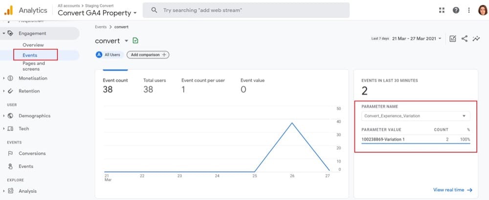489x200 pixels.
Task: Open Conversions in the sidebar
Action: (32, 153)
